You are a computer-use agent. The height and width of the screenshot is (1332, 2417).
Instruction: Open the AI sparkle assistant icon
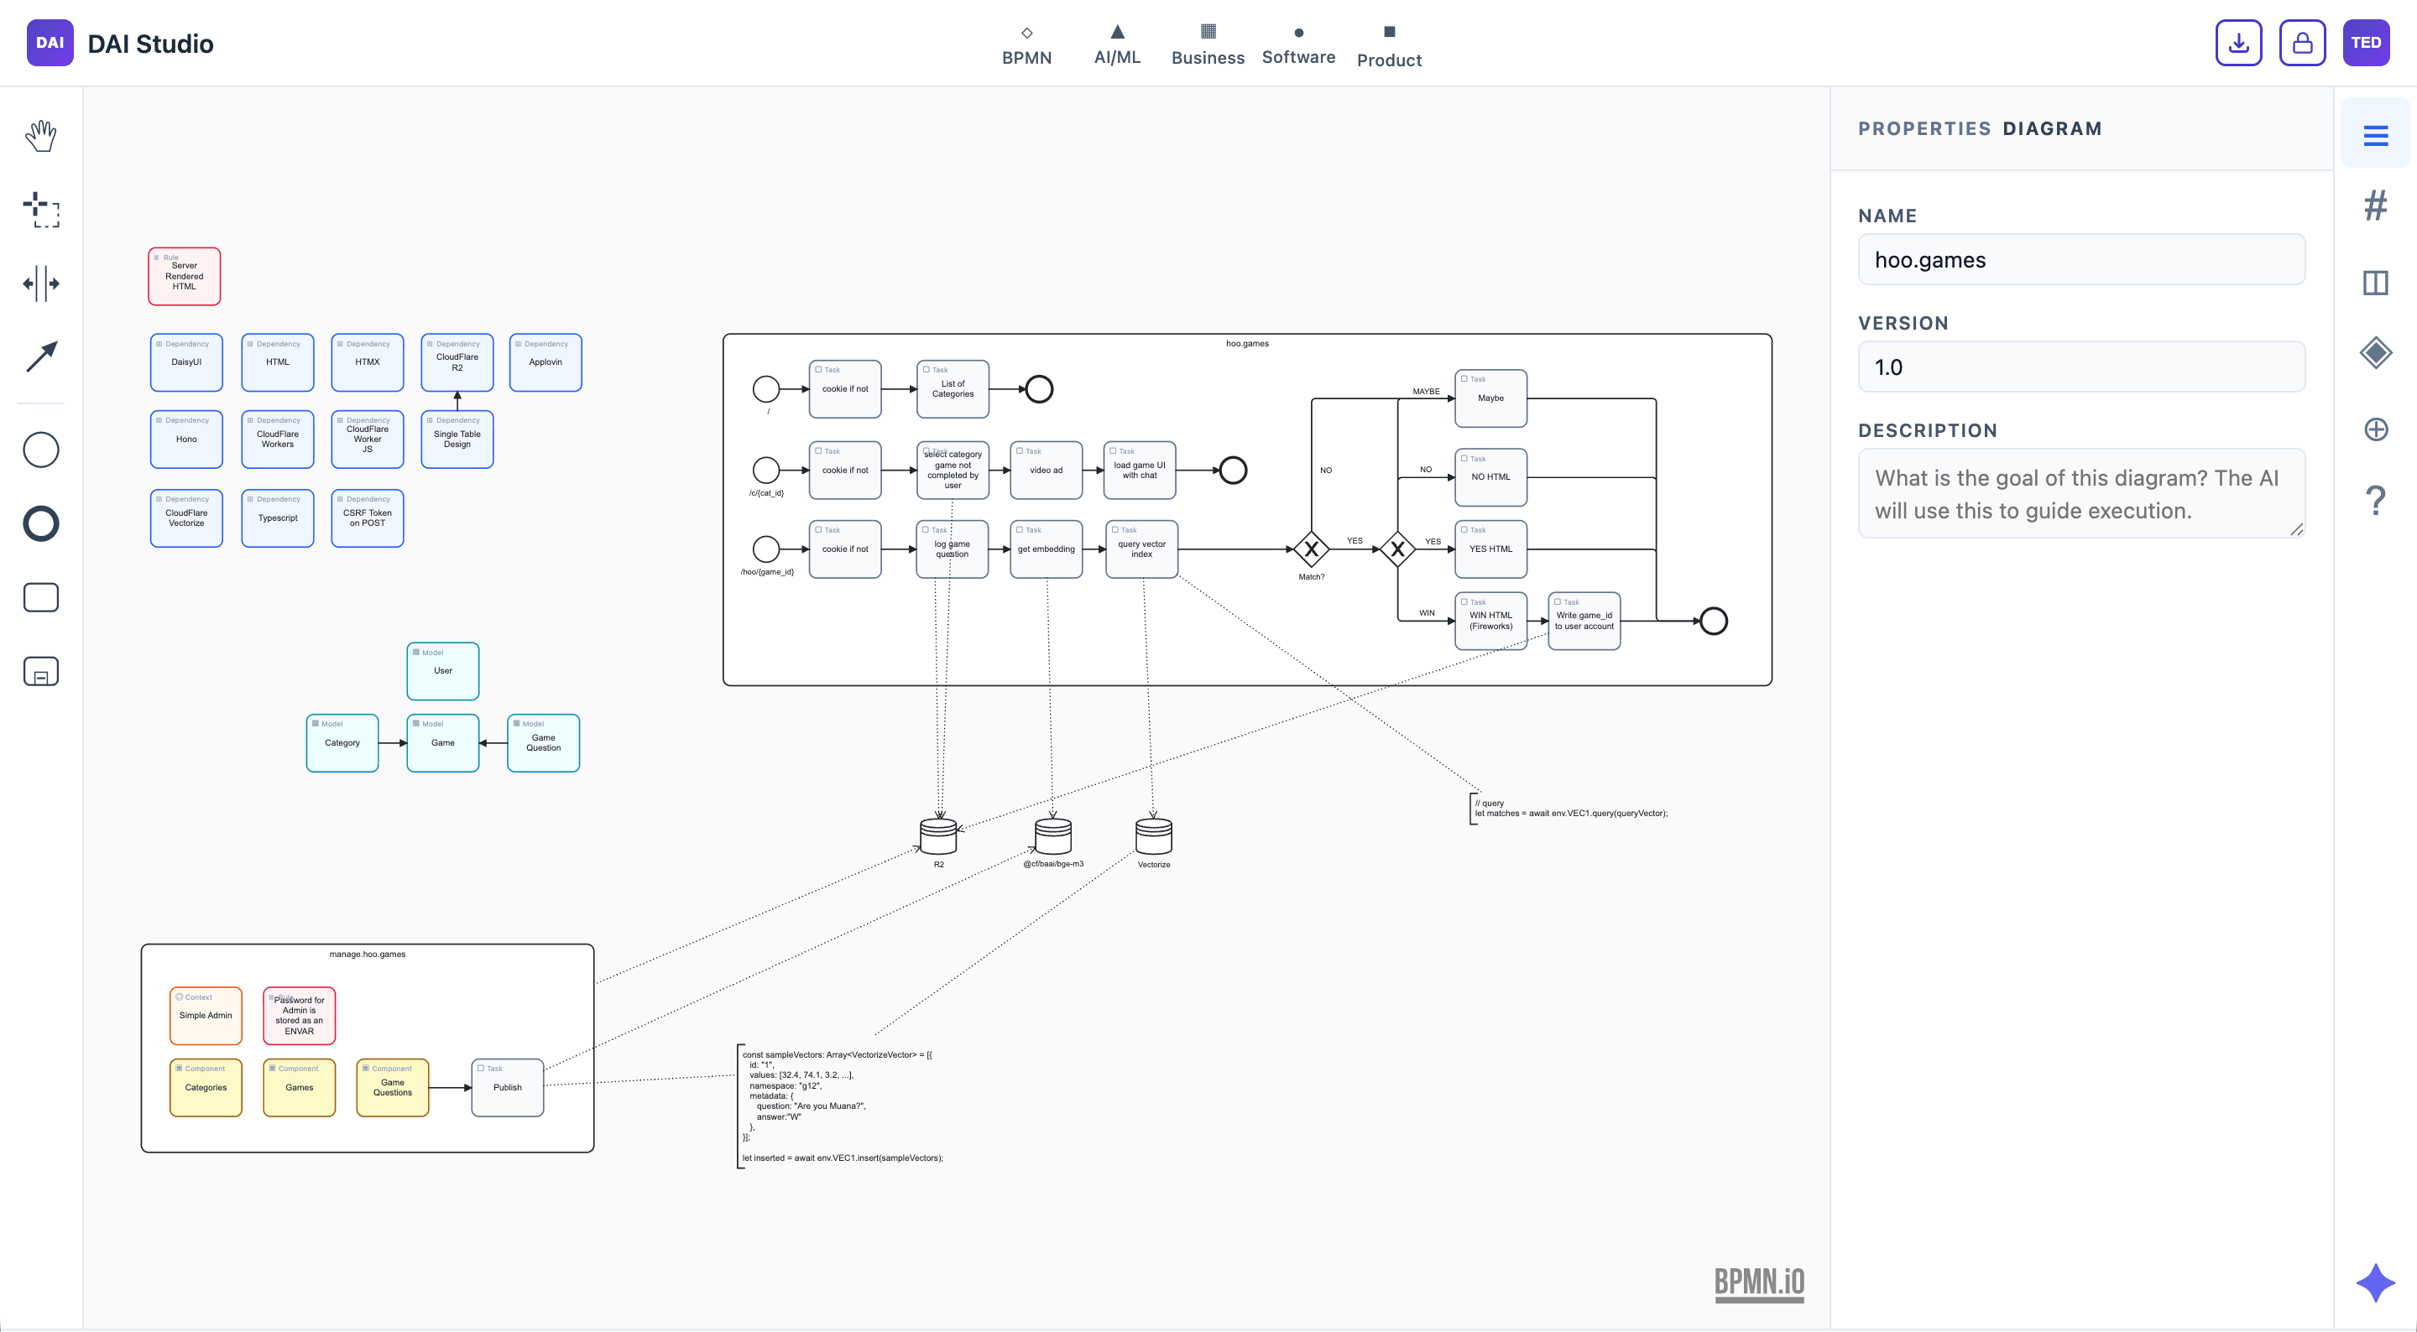point(2375,1283)
